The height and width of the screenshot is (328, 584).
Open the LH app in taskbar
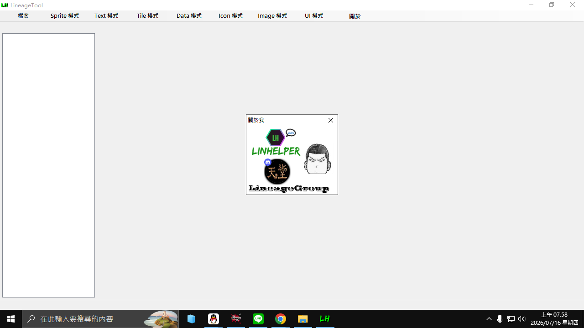tap(325, 319)
